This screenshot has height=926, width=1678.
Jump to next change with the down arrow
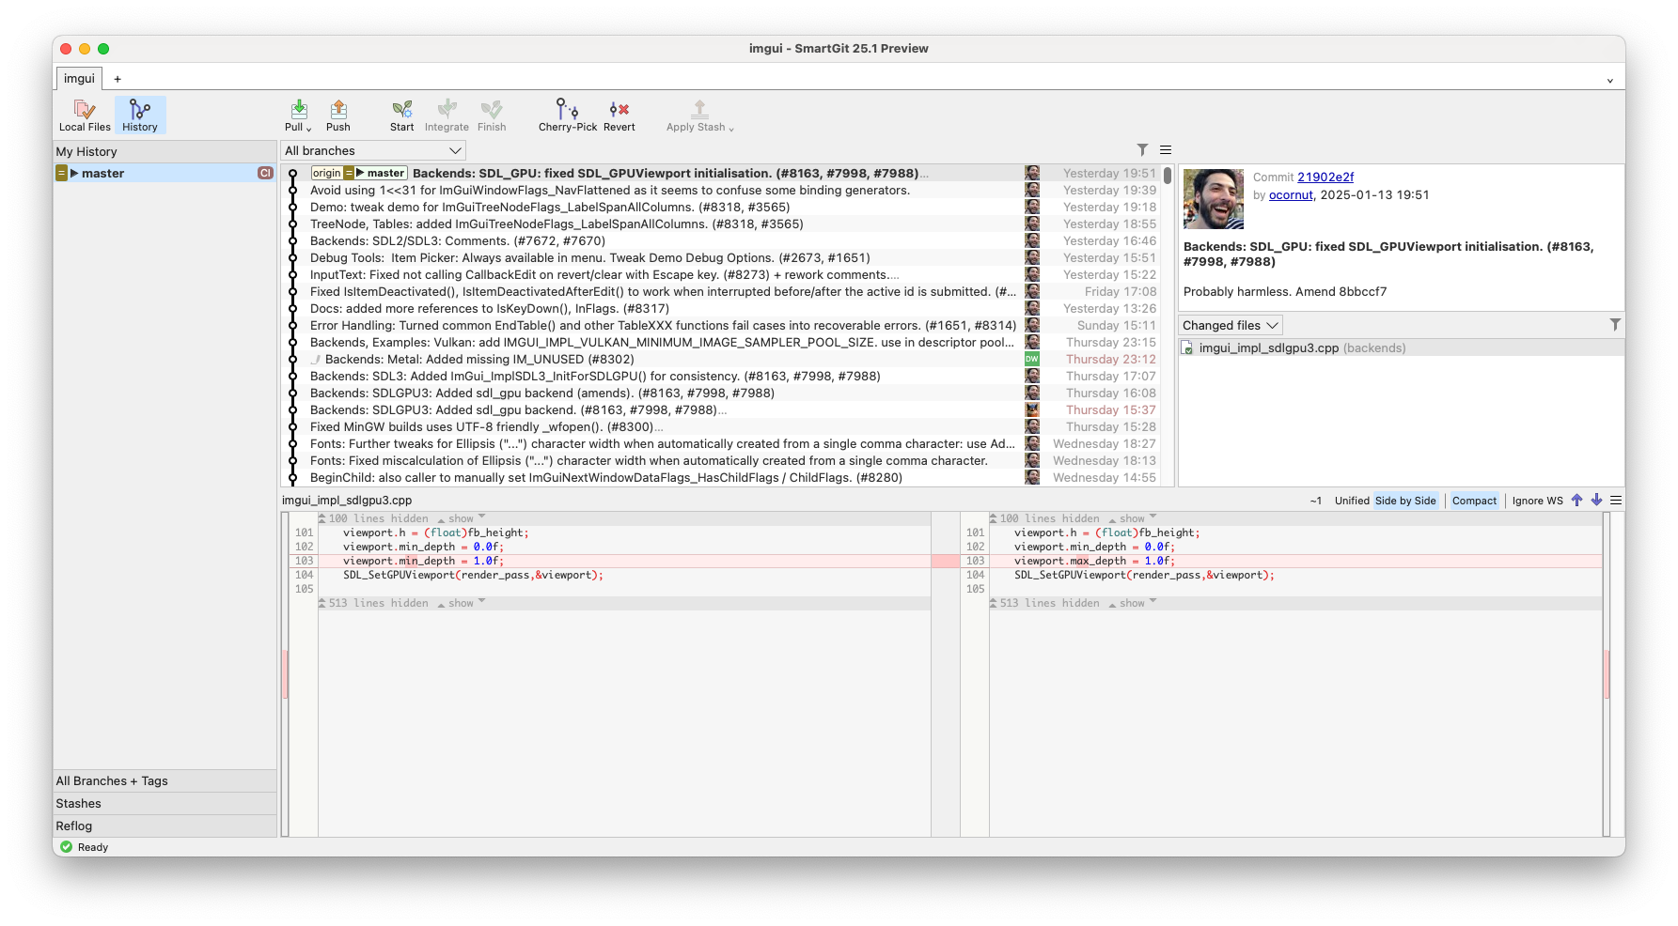tap(1595, 501)
